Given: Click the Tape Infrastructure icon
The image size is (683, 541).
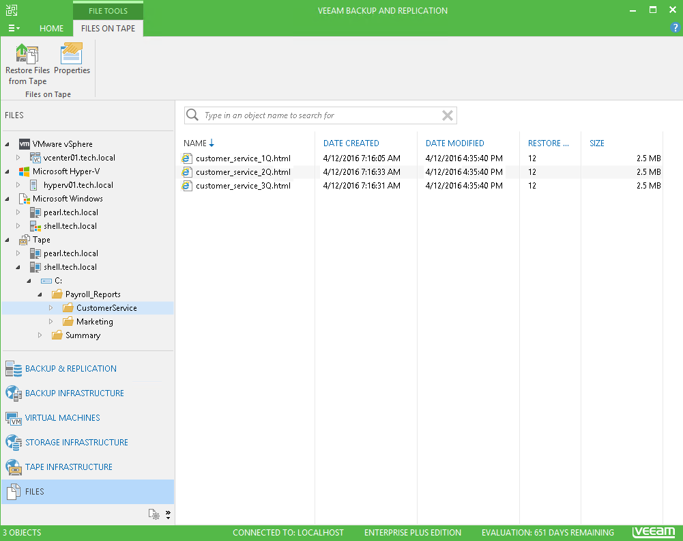Looking at the screenshot, I should (x=14, y=467).
